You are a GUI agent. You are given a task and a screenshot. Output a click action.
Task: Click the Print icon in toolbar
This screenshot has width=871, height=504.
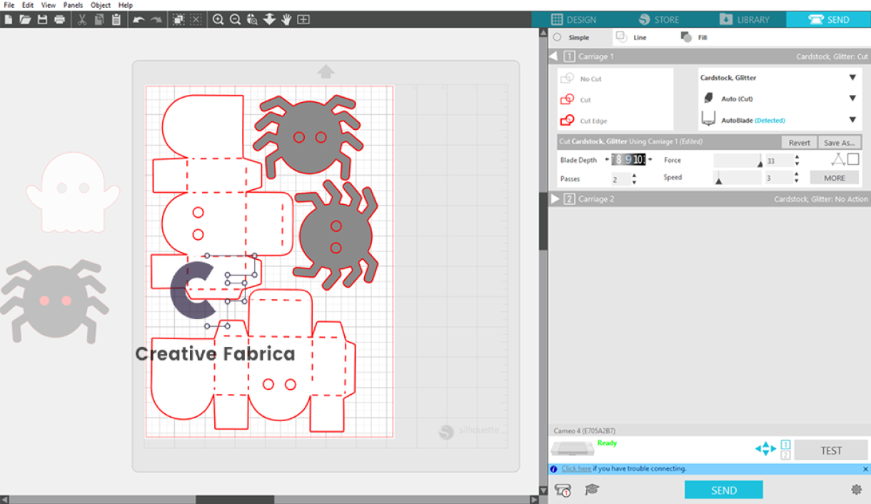click(59, 19)
